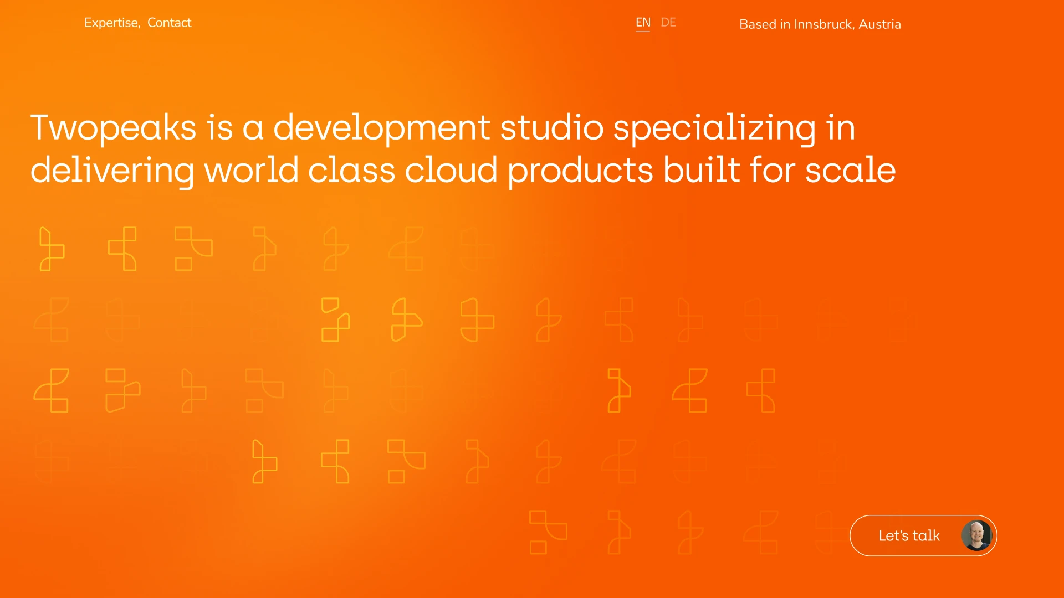Click the second glyph in third icon row

coord(122,390)
